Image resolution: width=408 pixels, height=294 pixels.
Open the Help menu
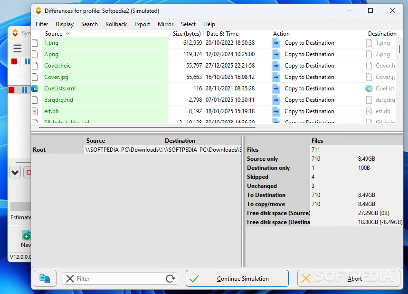(x=209, y=24)
